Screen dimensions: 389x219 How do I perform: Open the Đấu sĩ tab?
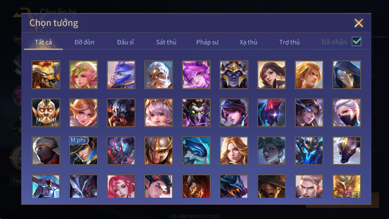pos(126,42)
